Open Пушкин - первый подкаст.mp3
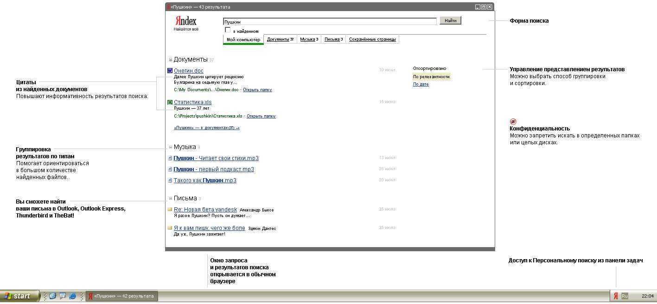Image resolution: width=657 pixels, height=304 pixels. (214, 169)
